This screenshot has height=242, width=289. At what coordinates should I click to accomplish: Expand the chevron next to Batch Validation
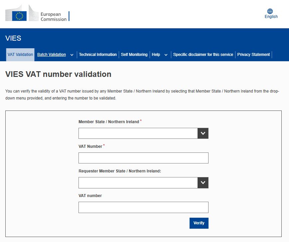(x=72, y=55)
